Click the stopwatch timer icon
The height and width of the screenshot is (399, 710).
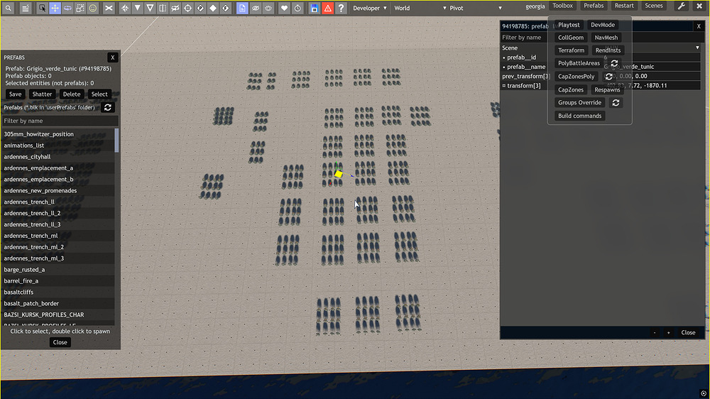click(x=297, y=8)
